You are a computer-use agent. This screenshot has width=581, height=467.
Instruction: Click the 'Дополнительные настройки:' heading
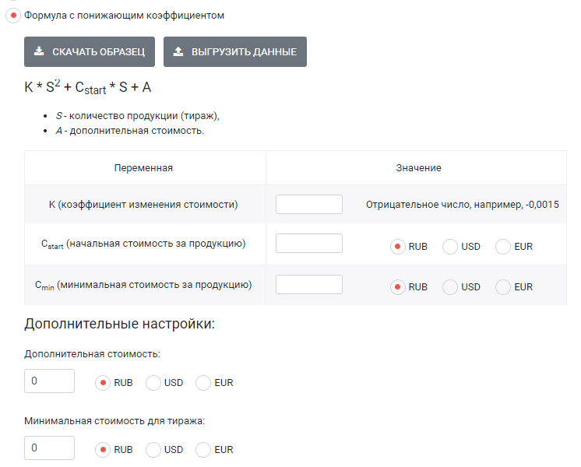120,324
